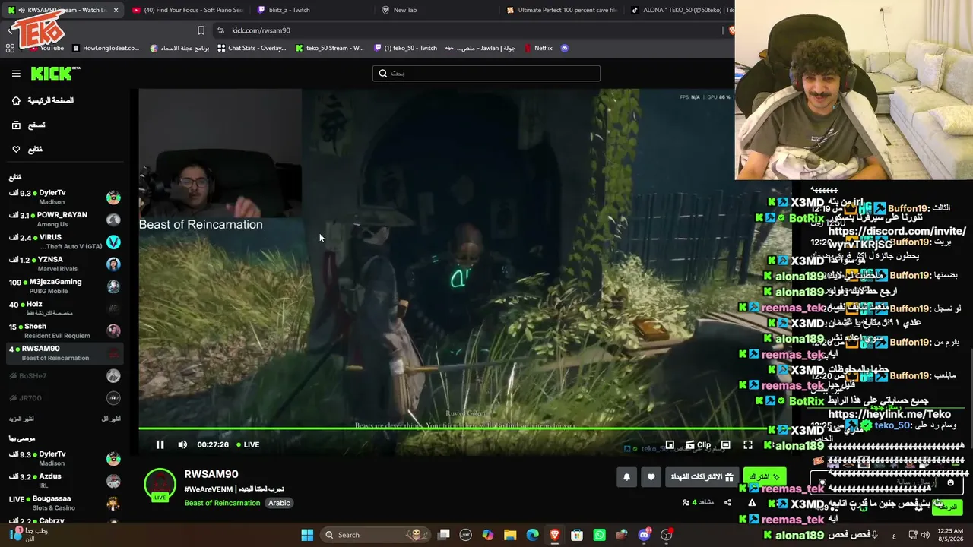Open Azdus in recommended channels
Viewport: 973px width, 547px height.
coord(65,481)
